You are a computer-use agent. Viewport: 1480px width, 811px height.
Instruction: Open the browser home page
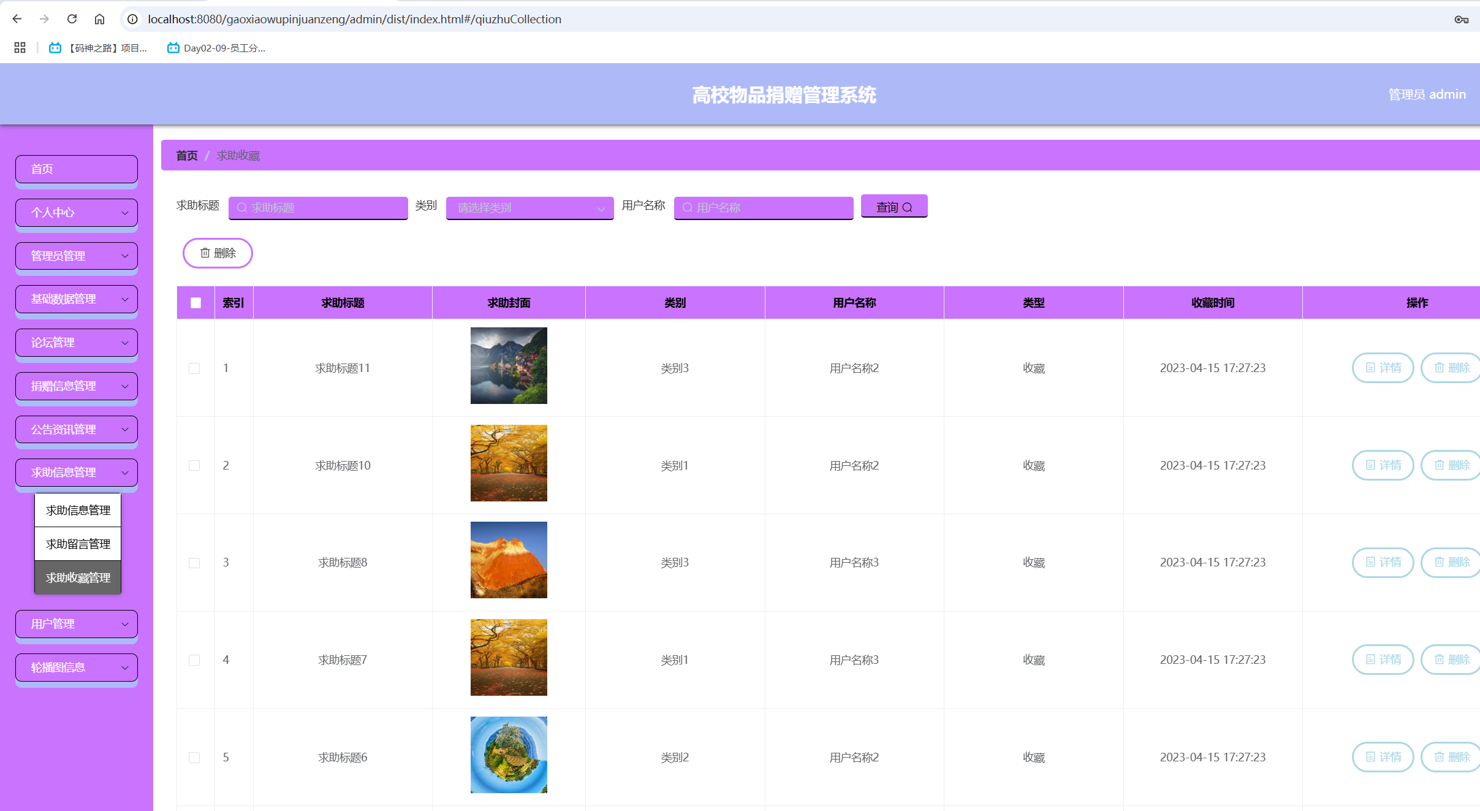click(99, 19)
